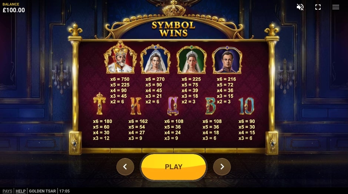This screenshot has width=348, height=194.
Task: Click the purple Д letter symbol
Action: coord(173,106)
